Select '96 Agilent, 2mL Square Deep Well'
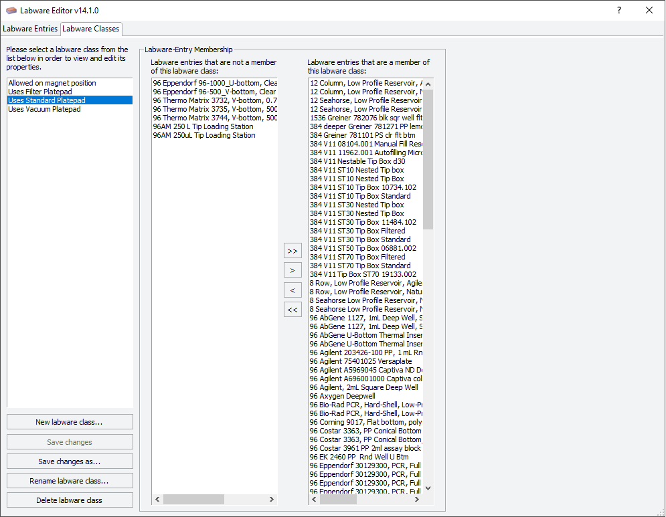 365,387
